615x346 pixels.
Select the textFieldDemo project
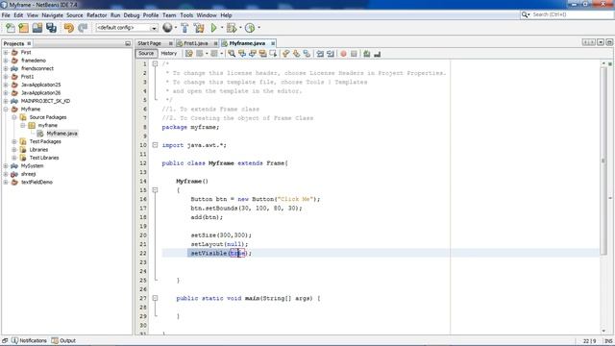(x=37, y=183)
